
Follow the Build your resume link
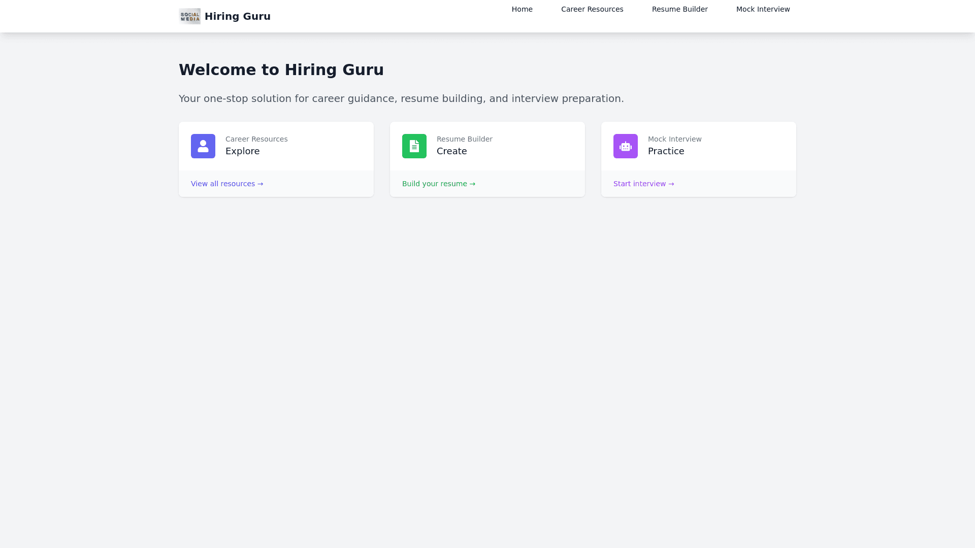point(439,184)
